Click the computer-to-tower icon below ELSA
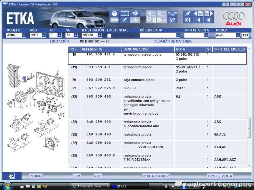 tap(151, 20)
